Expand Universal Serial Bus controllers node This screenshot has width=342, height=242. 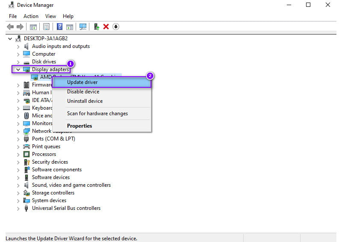click(18, 208)
